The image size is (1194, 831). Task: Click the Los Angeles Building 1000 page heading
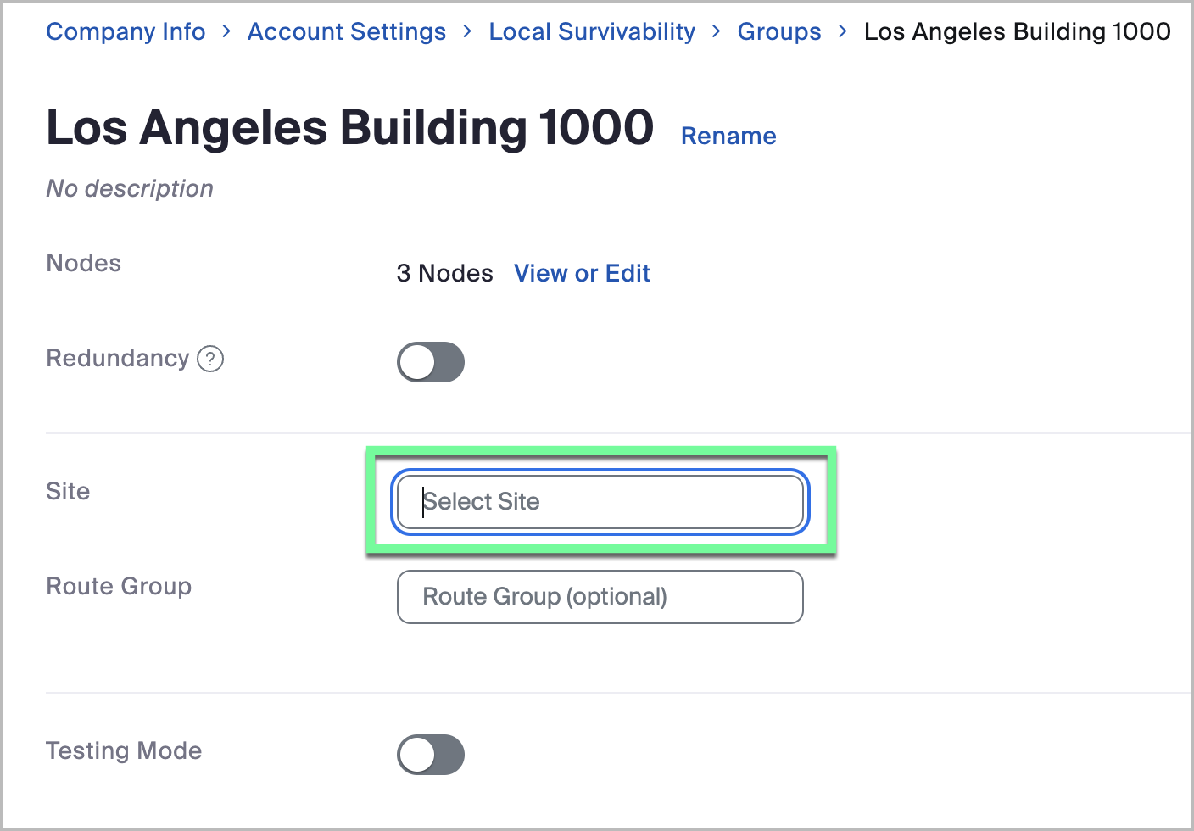pos(349,128)
